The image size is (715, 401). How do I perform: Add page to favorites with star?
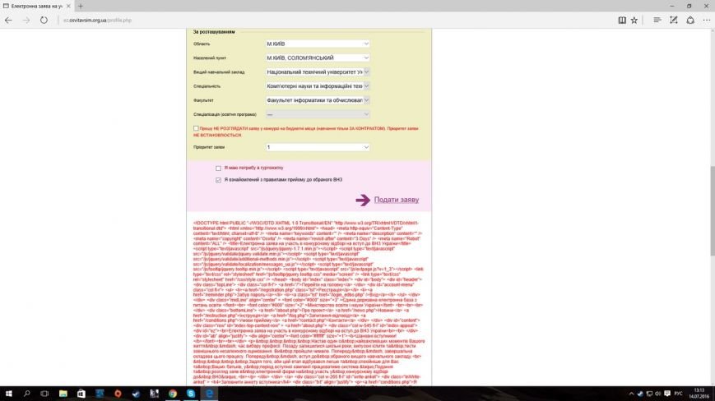(634, 20)
